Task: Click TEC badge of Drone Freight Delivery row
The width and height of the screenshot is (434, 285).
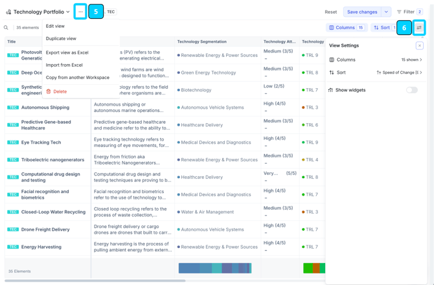Action: (x=13, y=229)
